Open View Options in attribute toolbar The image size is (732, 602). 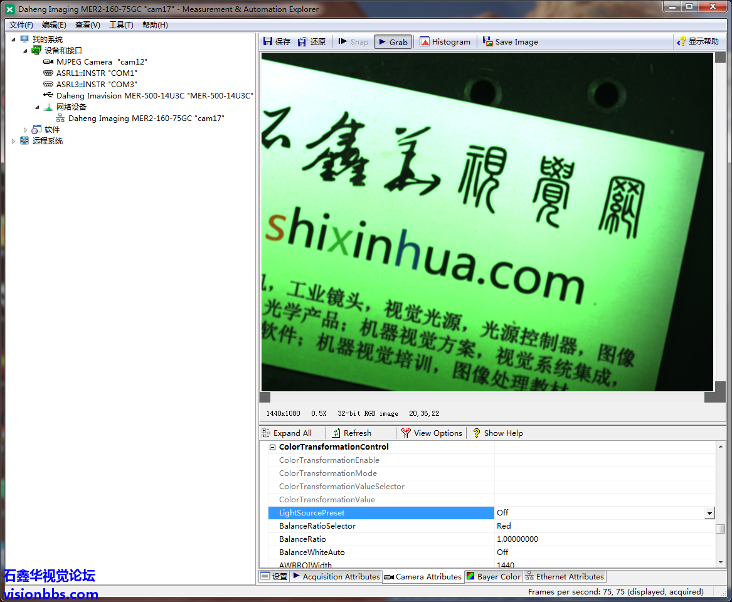click(406, 433)
